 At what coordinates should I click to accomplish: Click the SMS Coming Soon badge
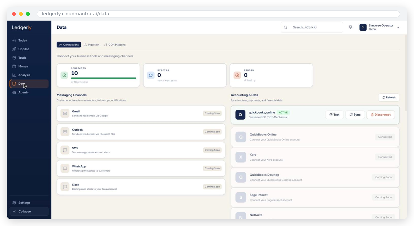(212, 150)
